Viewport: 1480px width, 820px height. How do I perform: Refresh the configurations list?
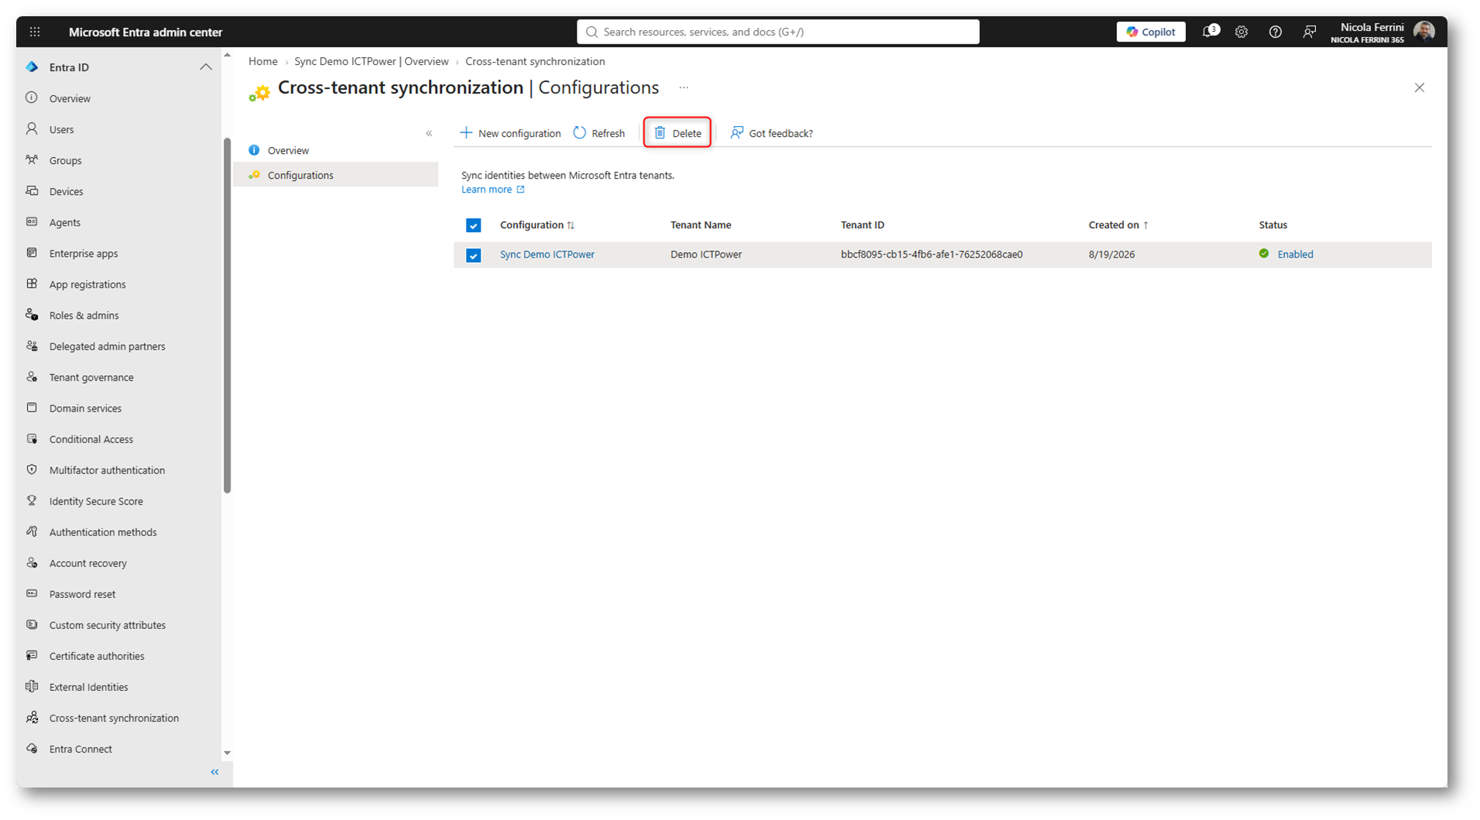[x=599, y=133]
